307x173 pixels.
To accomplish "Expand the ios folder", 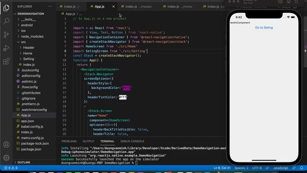I will 24,31.
